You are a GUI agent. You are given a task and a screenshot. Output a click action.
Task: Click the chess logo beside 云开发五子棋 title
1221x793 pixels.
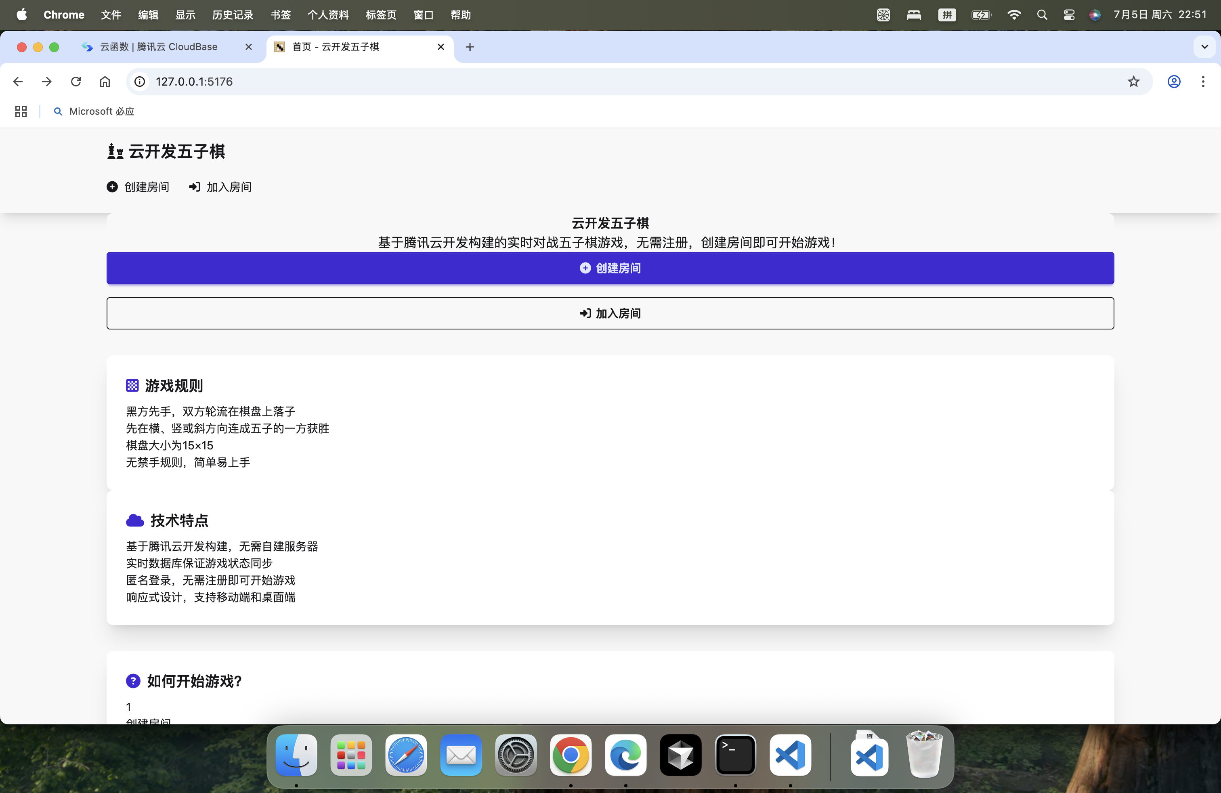(x=115, y=152)
